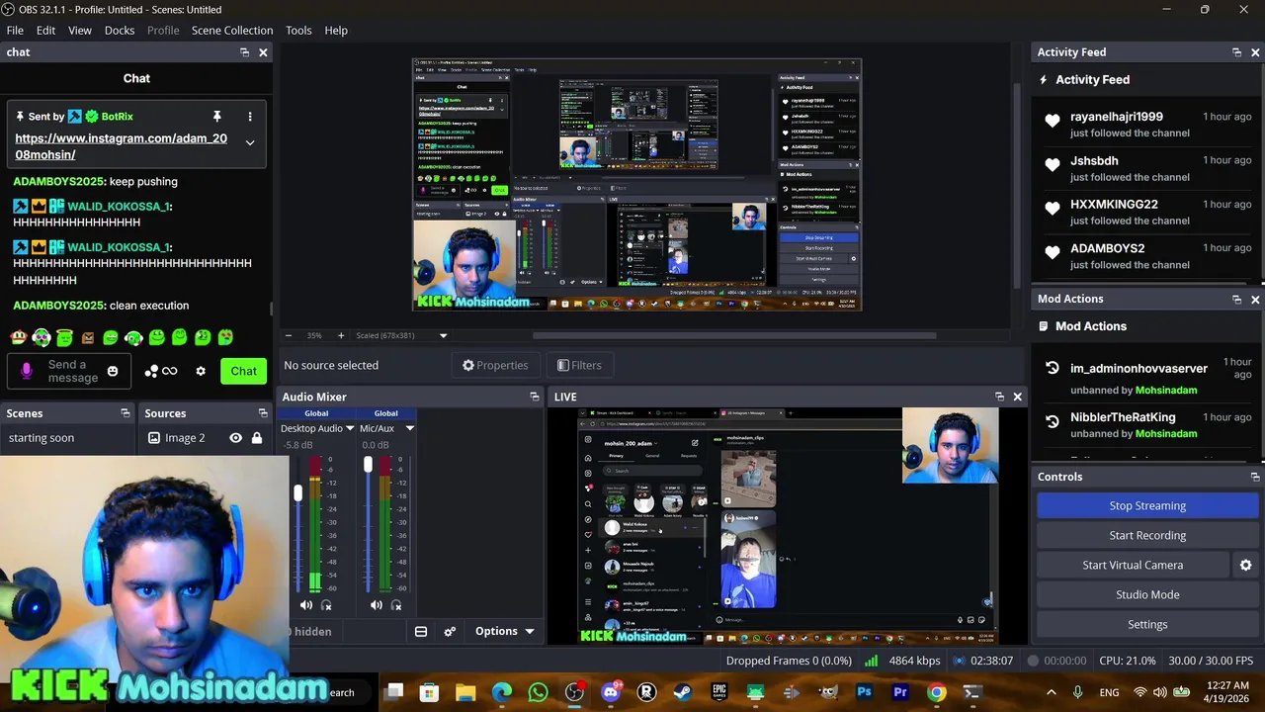This screenshot has width=1265, height=712.
Task: Select the Image 2 source
Action: coord(185,438)
